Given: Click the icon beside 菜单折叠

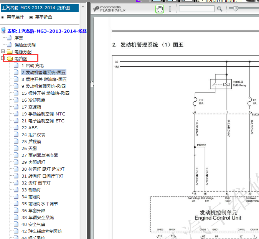Looking at the screenshot, I should click(31, 17).
